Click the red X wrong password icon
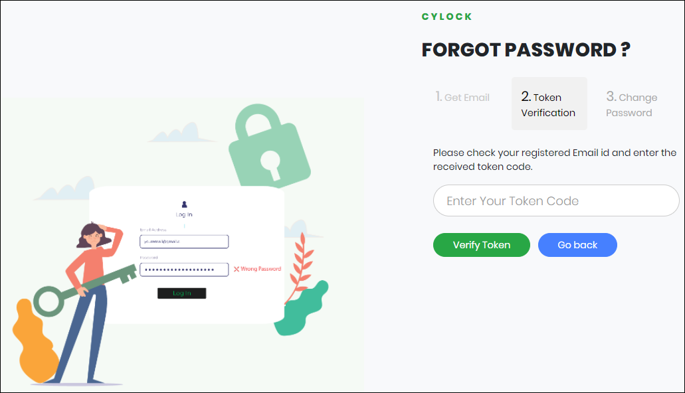This screenshot has height=393, width=685. 237,270
